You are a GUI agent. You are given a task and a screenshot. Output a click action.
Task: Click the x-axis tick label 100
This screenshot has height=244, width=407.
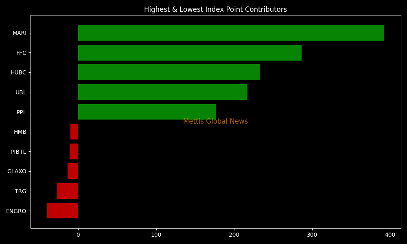click(x=156, y=235)
